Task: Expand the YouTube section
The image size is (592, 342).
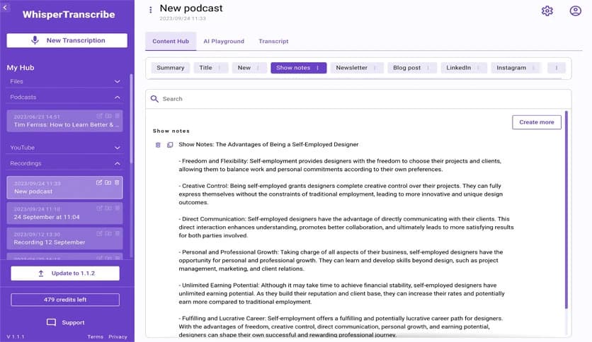Action: [117, 148]
